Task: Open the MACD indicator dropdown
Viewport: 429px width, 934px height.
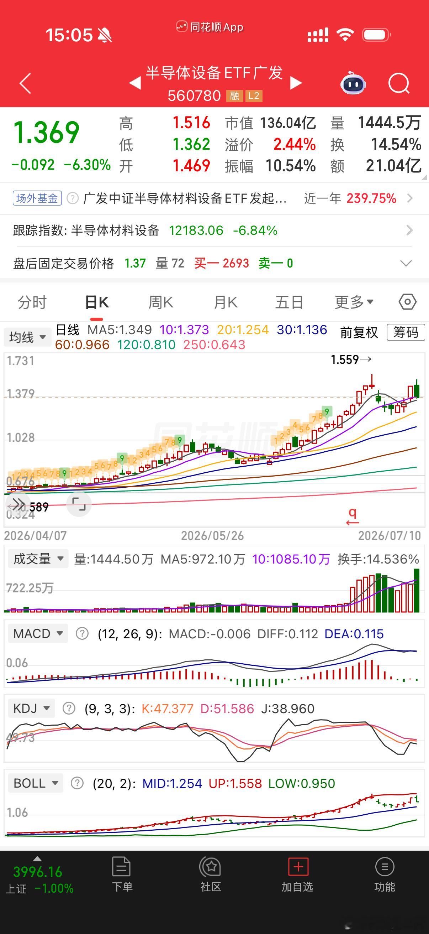Action: [38, 633]
